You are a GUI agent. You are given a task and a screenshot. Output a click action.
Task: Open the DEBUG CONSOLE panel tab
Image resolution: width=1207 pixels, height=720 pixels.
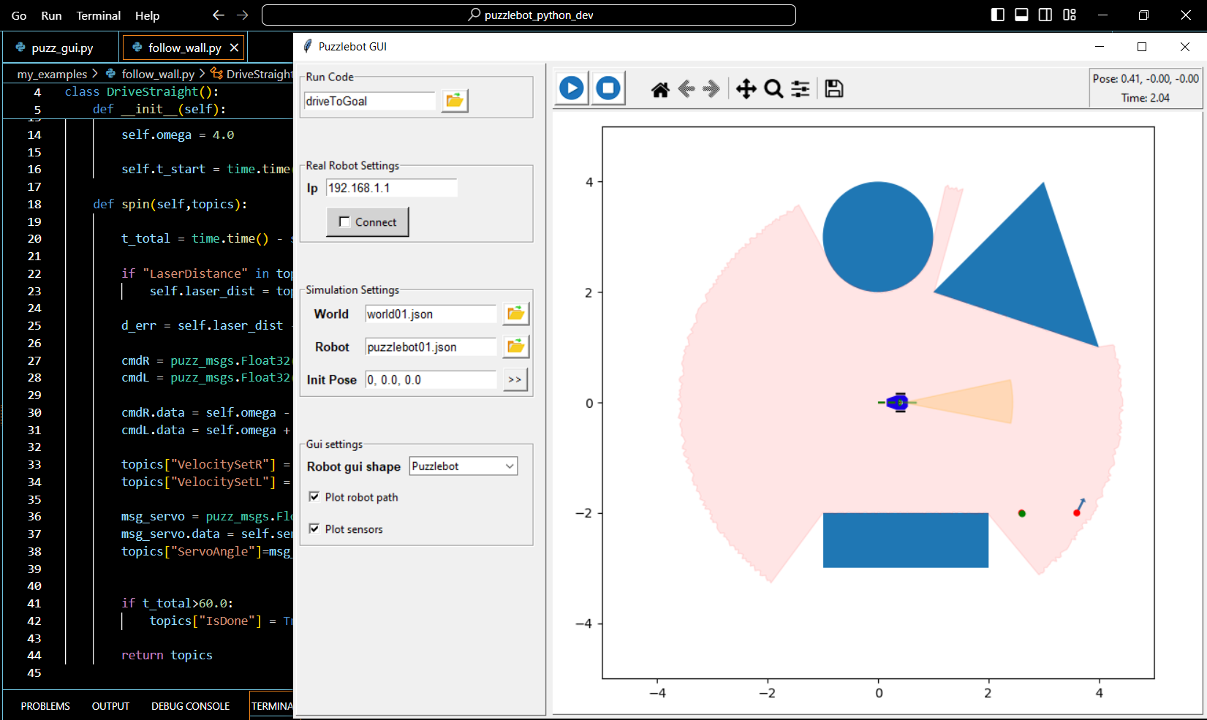[x=190, y=706]
